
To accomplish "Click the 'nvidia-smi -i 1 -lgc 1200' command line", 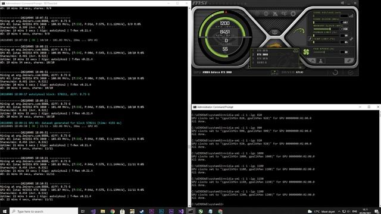I will pos(227,191).
